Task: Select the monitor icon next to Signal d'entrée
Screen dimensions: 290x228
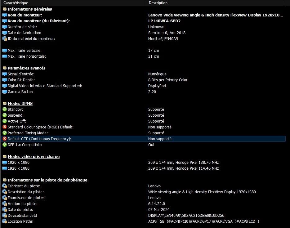Action: click(5, 74)
